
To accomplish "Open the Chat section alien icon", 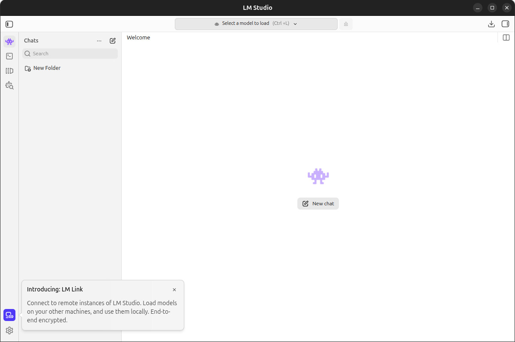I will point(9,42).
